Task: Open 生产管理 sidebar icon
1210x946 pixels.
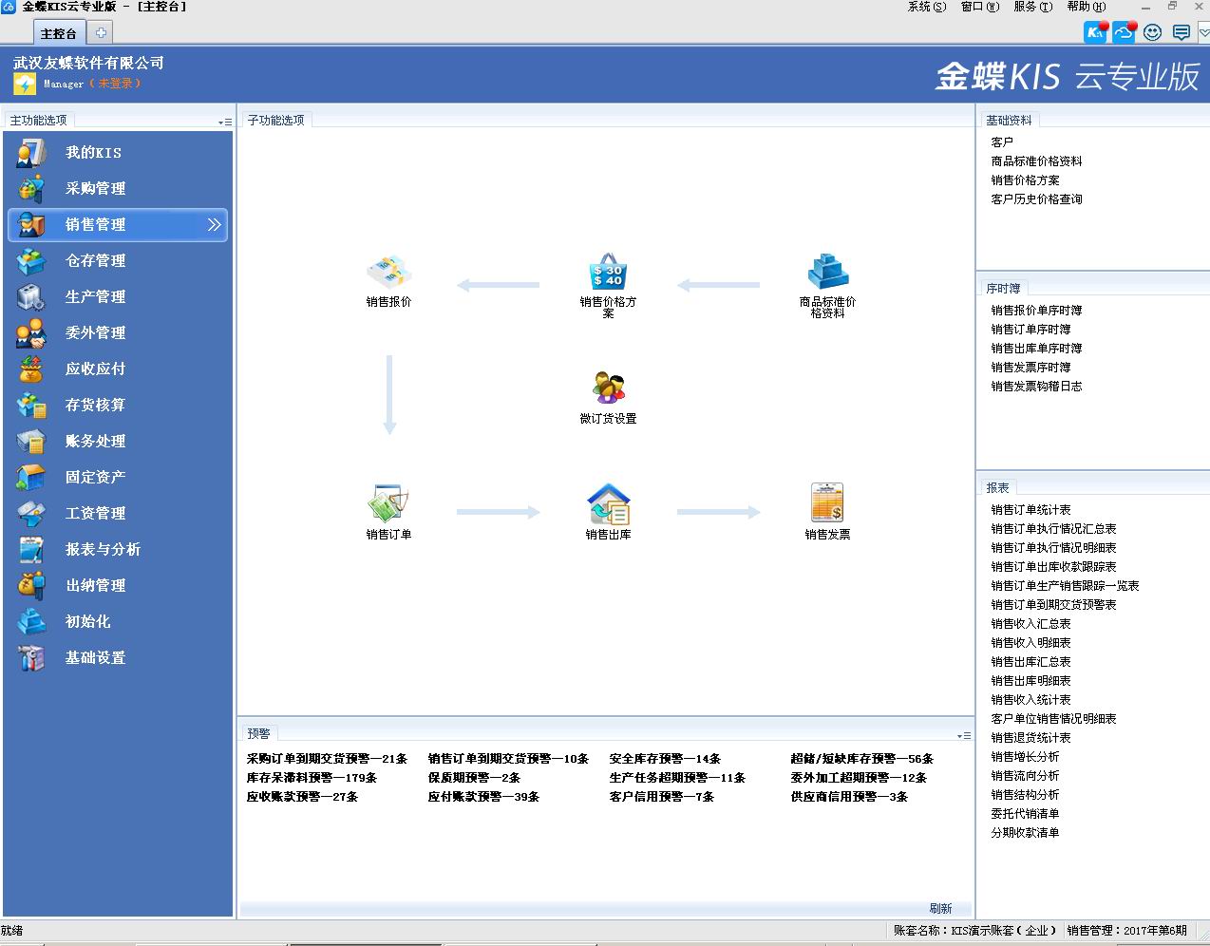Action: [x=31, y=297]
